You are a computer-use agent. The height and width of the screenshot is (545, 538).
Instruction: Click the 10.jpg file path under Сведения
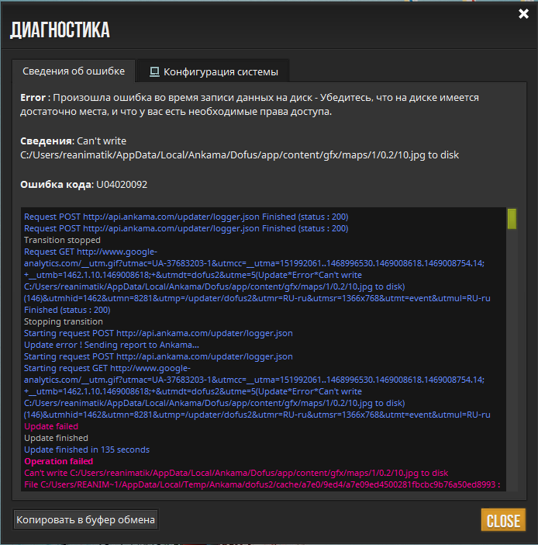click(x=240, y=154)
